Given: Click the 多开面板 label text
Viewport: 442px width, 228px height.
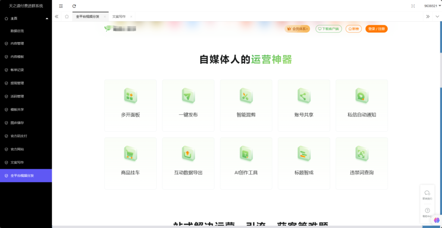Looking at the screenshot, I should 130,115.
